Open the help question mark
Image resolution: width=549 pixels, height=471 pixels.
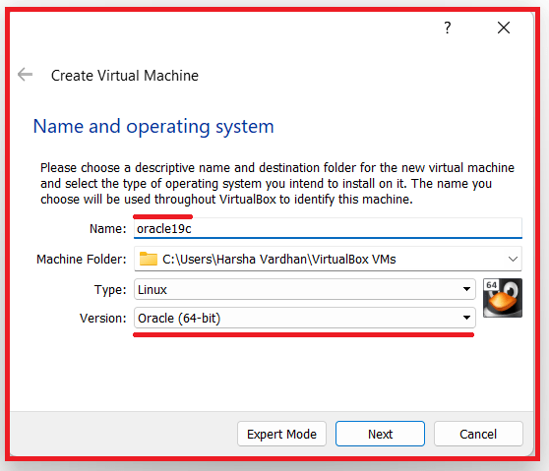pyautogui.click(x=447, y=28)
